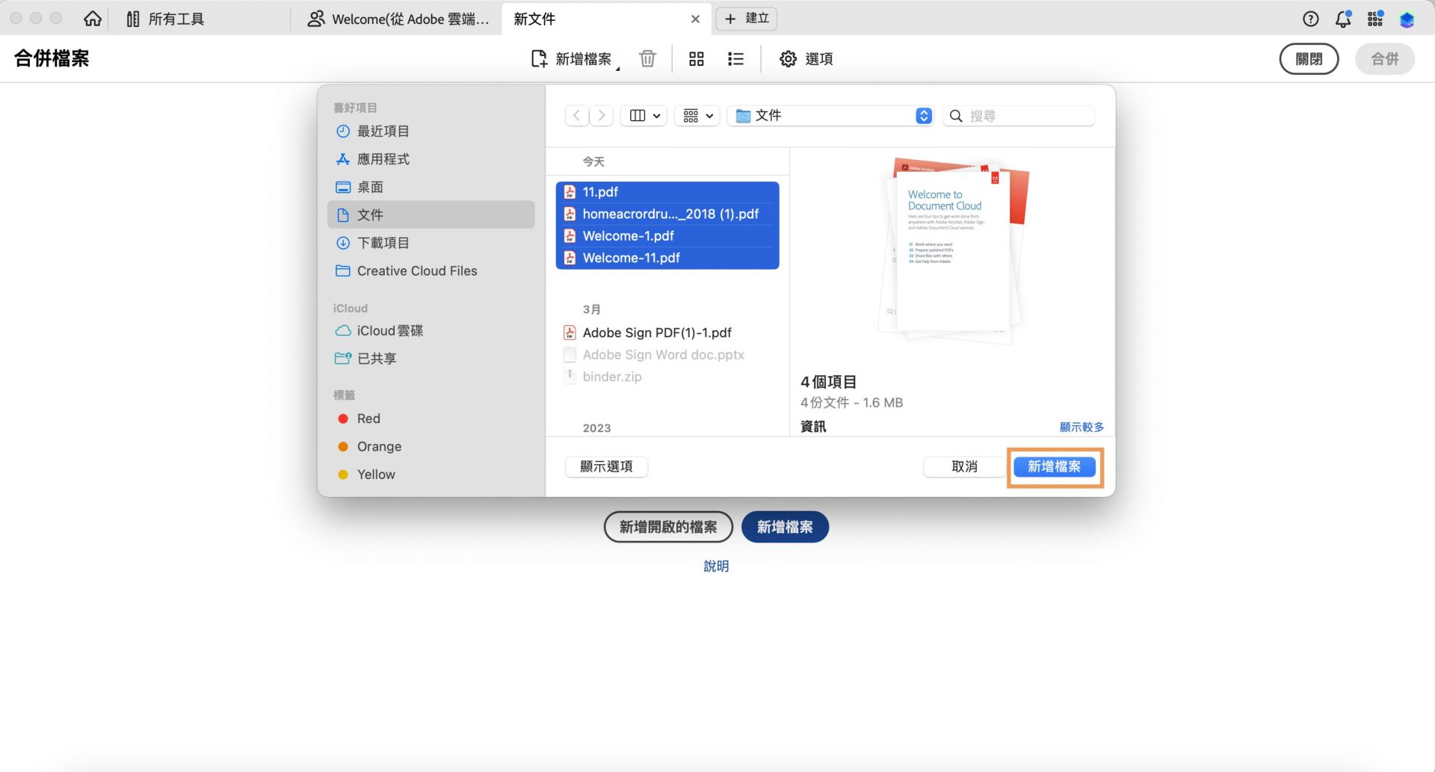
Task: Select the Red tag swatch
Action: [343, 419]
